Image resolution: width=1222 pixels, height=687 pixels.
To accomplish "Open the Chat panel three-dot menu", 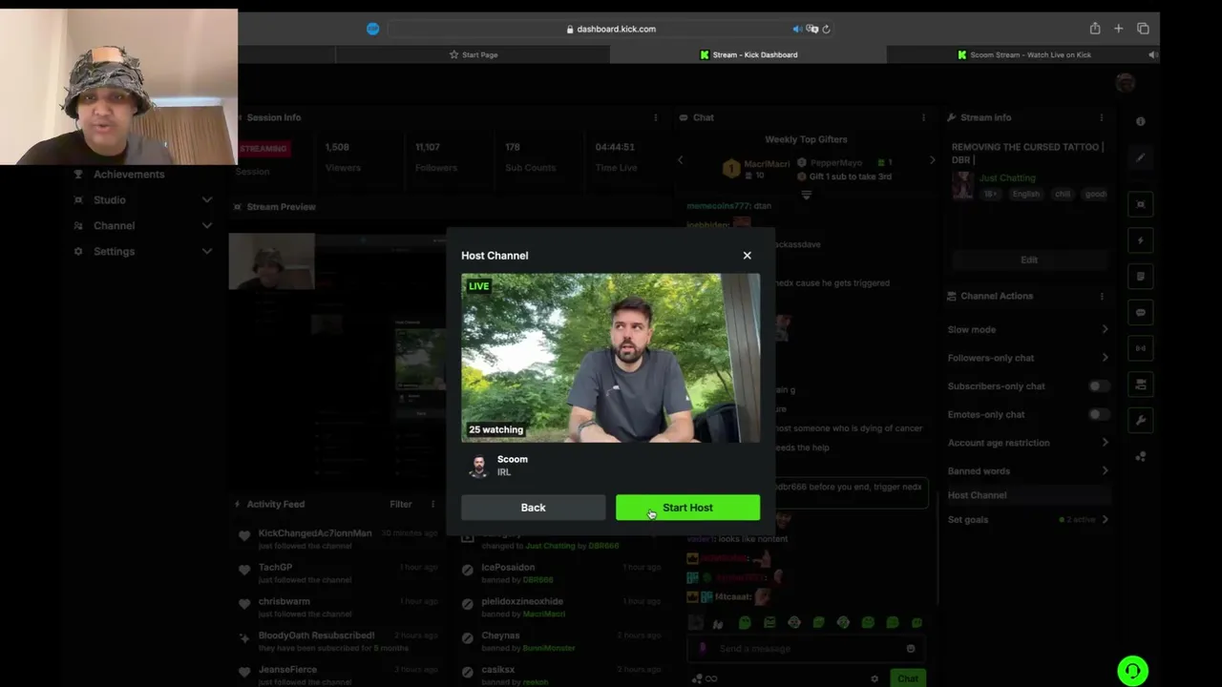I will [922, 117].
